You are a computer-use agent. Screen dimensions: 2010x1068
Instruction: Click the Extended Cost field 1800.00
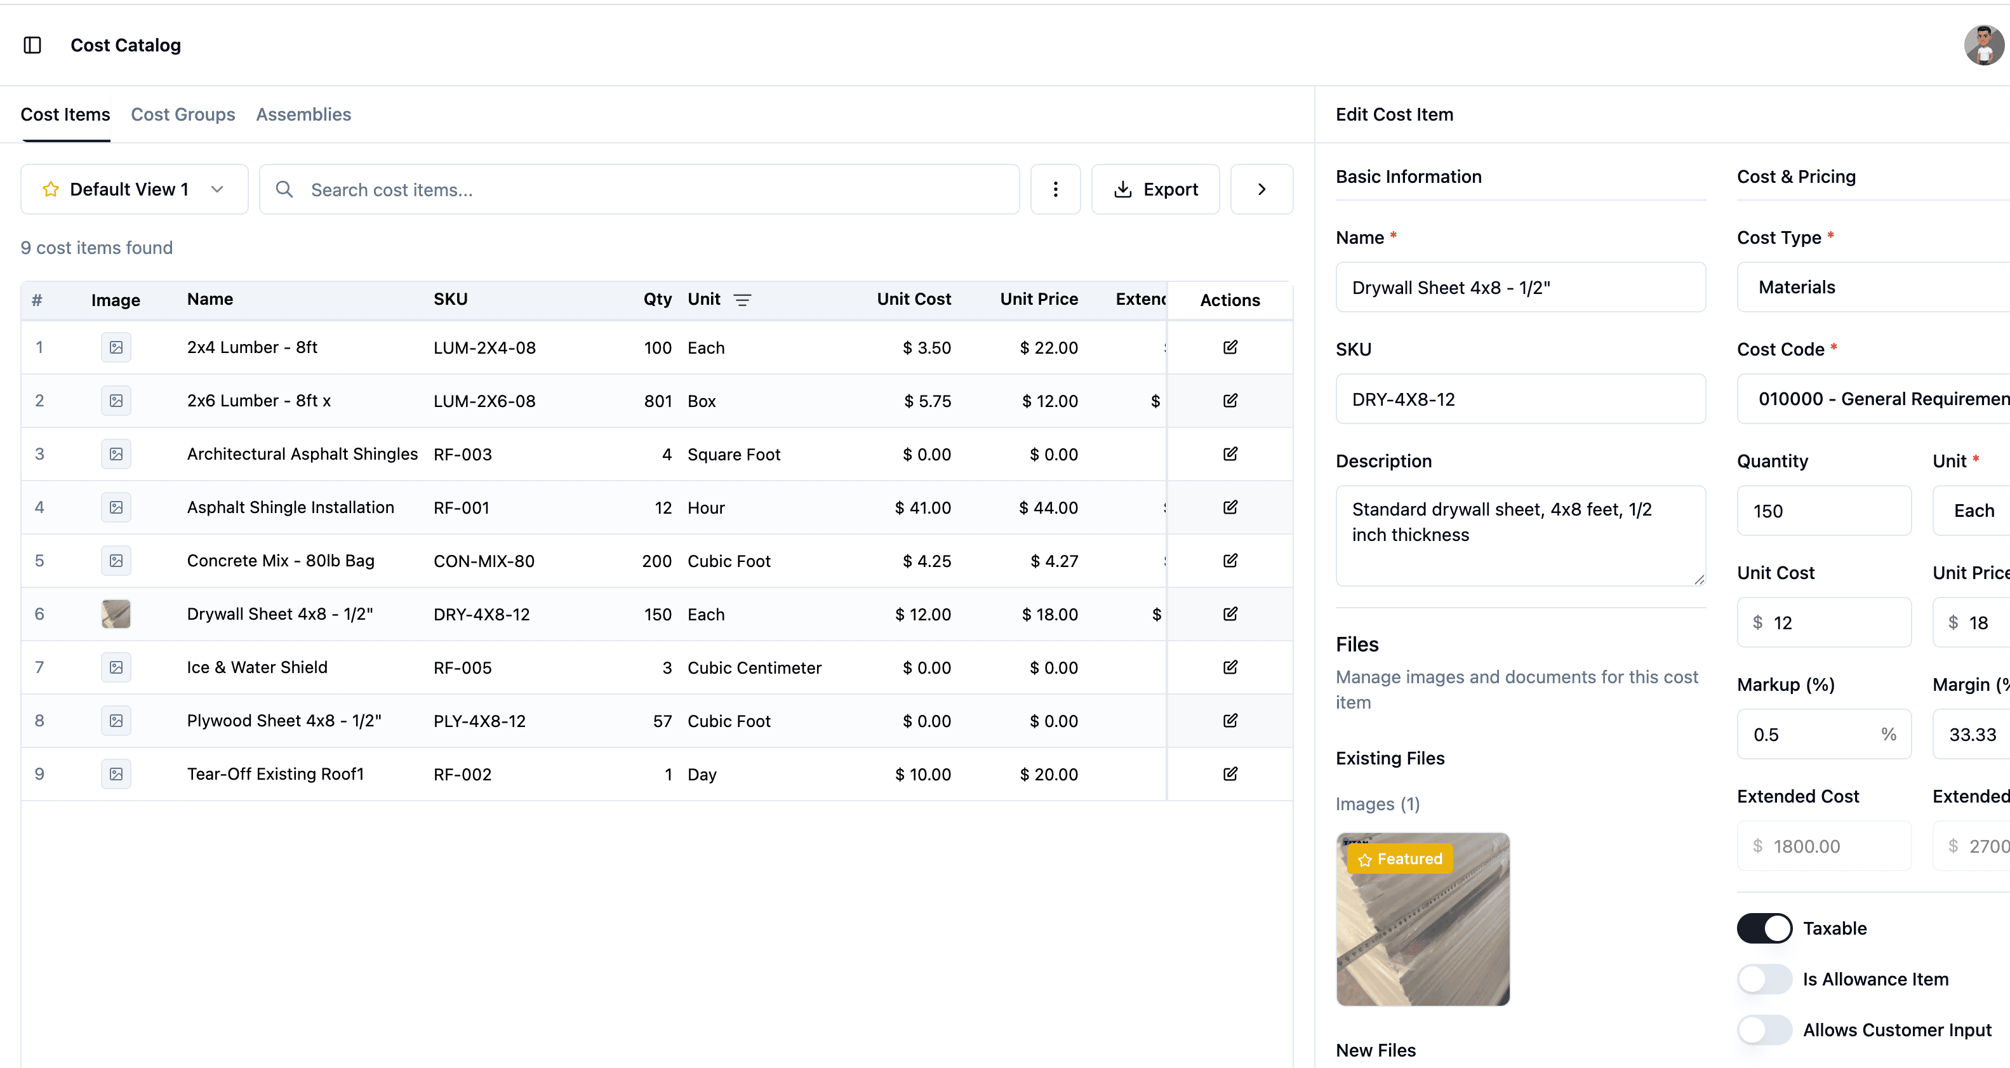1823,846
